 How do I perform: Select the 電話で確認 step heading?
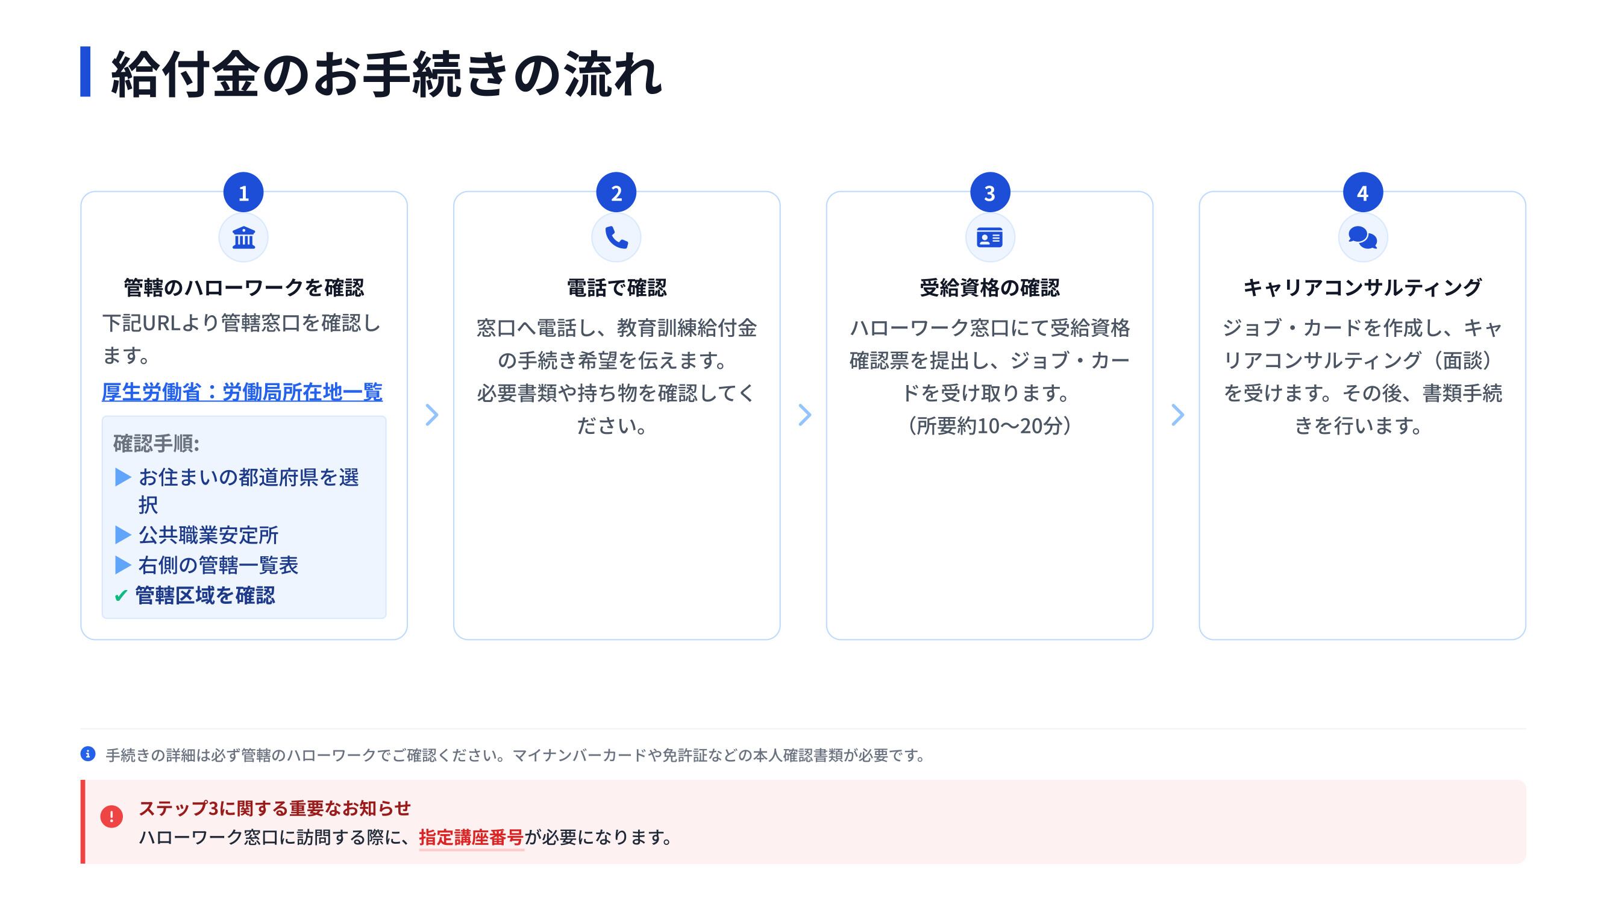[616, 287]
